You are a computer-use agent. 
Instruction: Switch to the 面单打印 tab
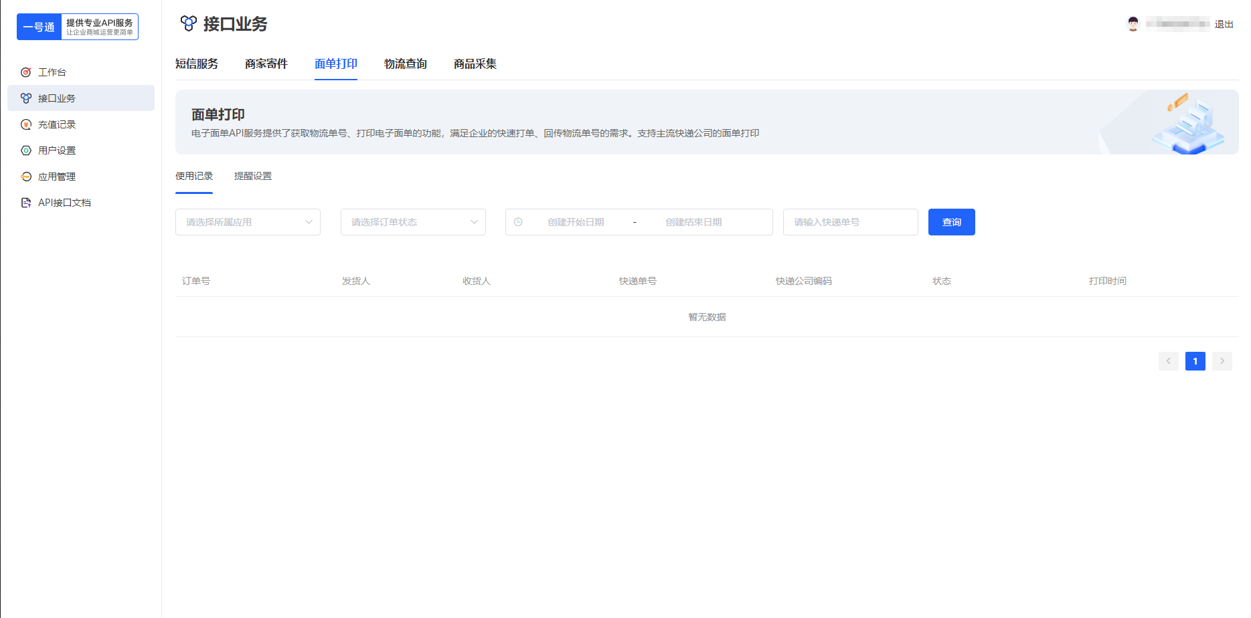tap(336, 64)
